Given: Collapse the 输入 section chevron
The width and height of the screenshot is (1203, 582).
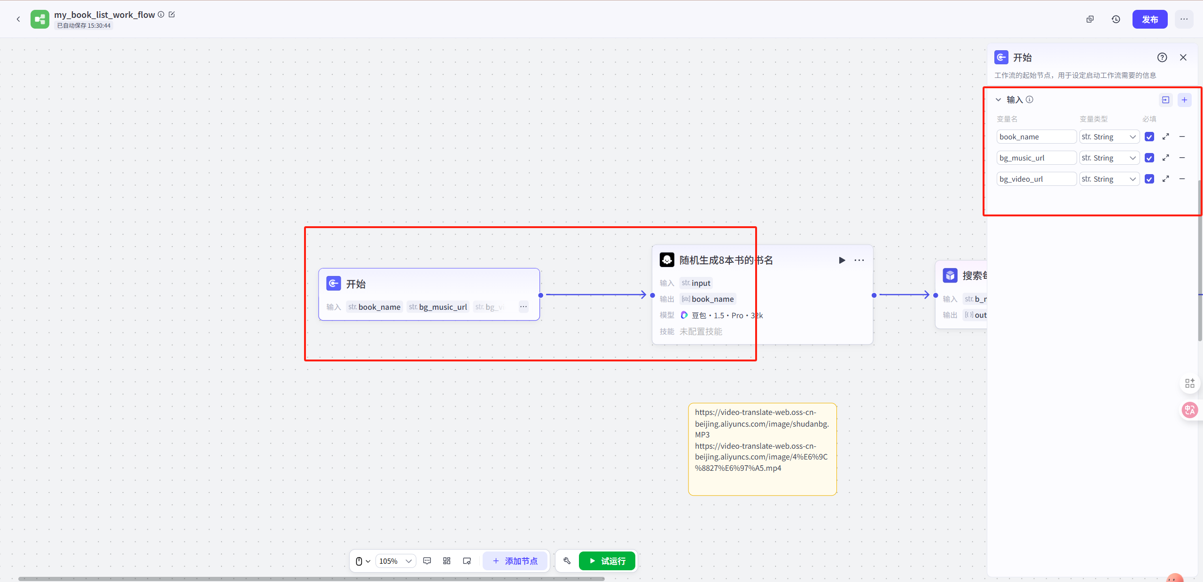Looking at the screenshot, I should 998,100.
